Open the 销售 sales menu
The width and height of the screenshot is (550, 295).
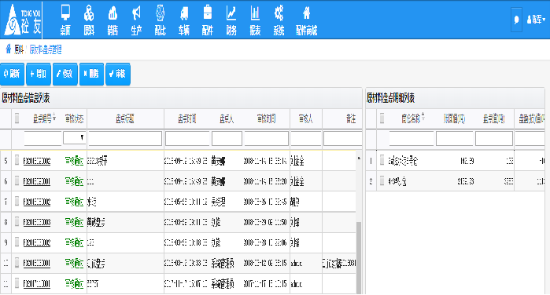(113, 20)
